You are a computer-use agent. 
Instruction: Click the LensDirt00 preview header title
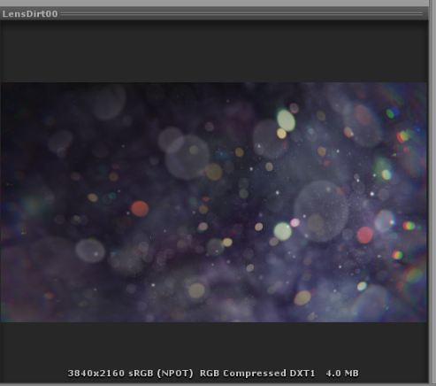pyautogui.click(x=30, y=14)
